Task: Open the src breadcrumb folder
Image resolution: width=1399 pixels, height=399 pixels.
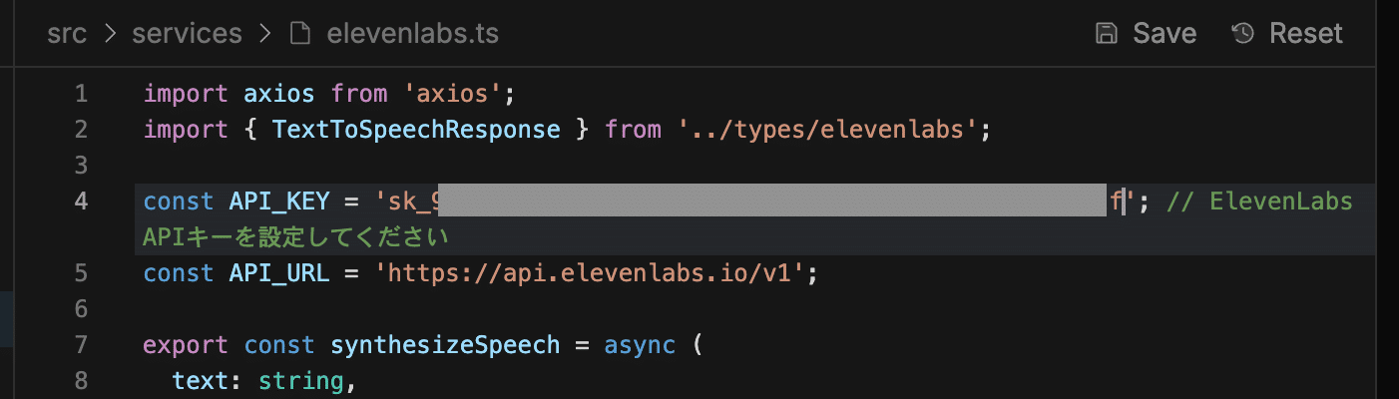Action: pyautogui.click(x=67, y=34)
